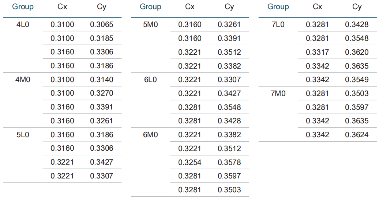Click the Cy value 0.3185
The width and height of the screenshot is (379, 200).
(102, 38)
